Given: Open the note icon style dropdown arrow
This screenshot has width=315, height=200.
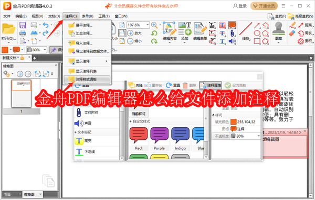Looking at the screenshot, I should coord(22,50).
